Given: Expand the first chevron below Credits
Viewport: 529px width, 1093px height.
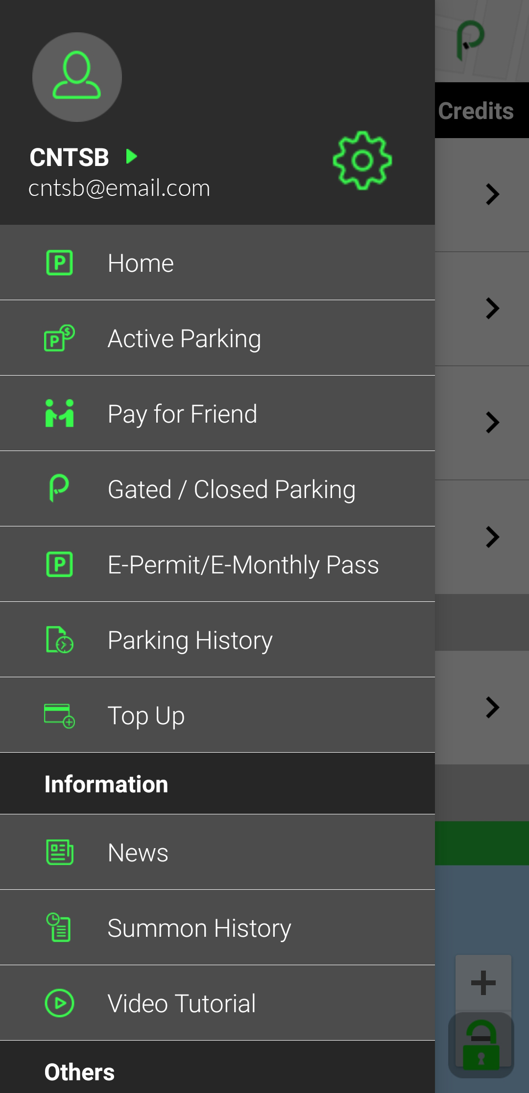Looking at the screenshot, I should (x=492, y=194).
